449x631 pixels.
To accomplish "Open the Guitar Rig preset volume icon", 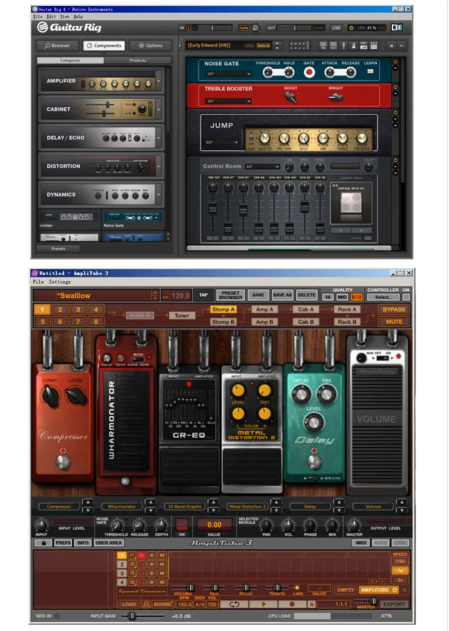I will (x=363, y=45).
